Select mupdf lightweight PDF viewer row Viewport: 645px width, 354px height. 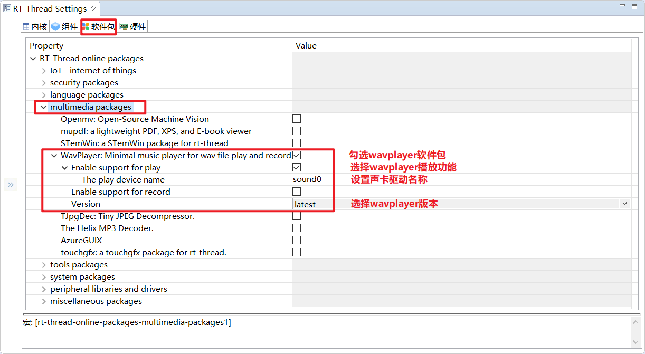156,131
